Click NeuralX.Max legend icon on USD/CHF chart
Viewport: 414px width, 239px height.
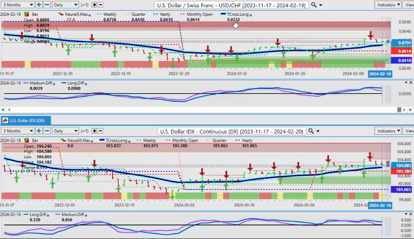pos(61,14)
